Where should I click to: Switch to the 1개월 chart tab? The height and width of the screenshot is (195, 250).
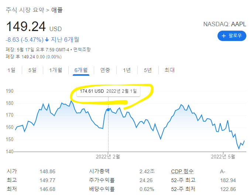56,70
